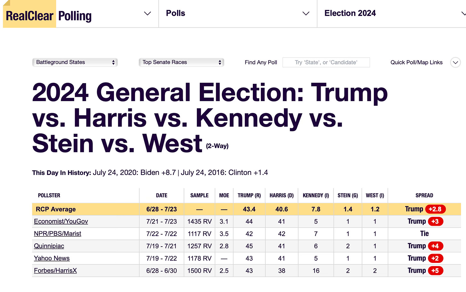Click the red +4 Quinnipiac spread badge
466x292 pixels.
[435, 246]
